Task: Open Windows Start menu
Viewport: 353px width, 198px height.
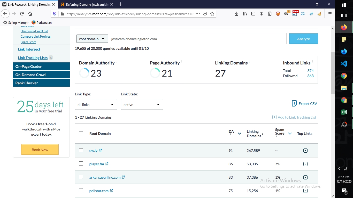Action: coord(344,5)
